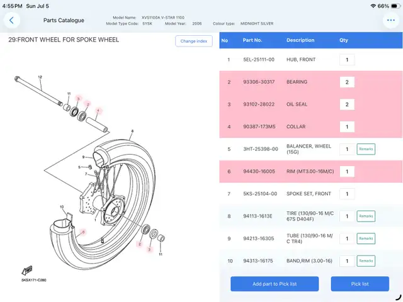Edit quantity field for OIL SEAL
The width and height of the screenshot is (403, 302).
click(x=347, y=104)
